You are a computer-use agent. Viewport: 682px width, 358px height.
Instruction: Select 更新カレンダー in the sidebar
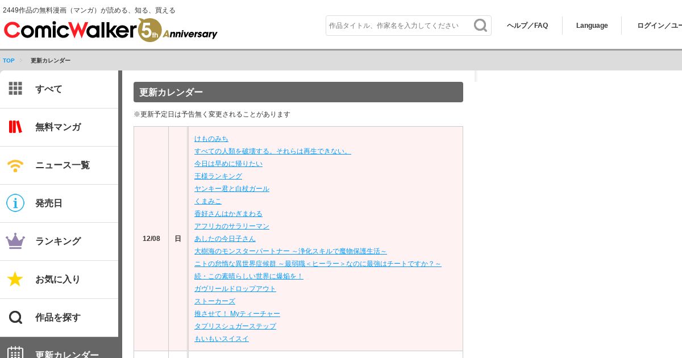pos(59,348)
